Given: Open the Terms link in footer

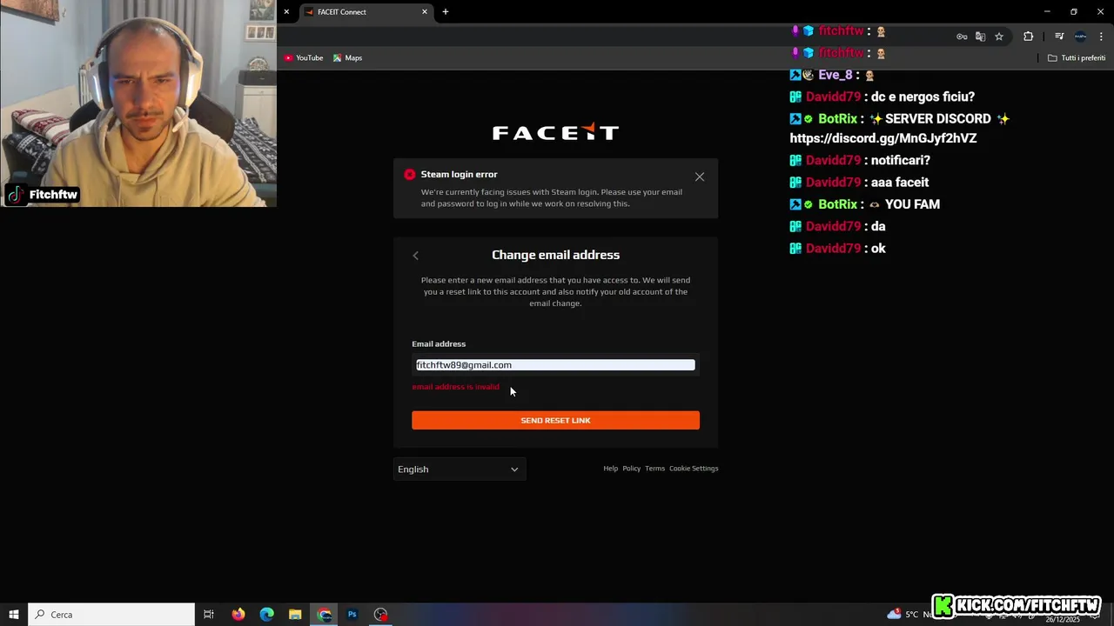Looking at the screenshot, I should 654,469.
